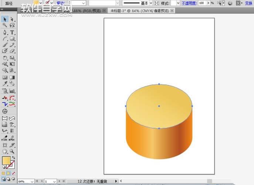Screen dimensions: 254x185
Task: Swap fill and stroke colors
Action: click(x=14, y=158)
